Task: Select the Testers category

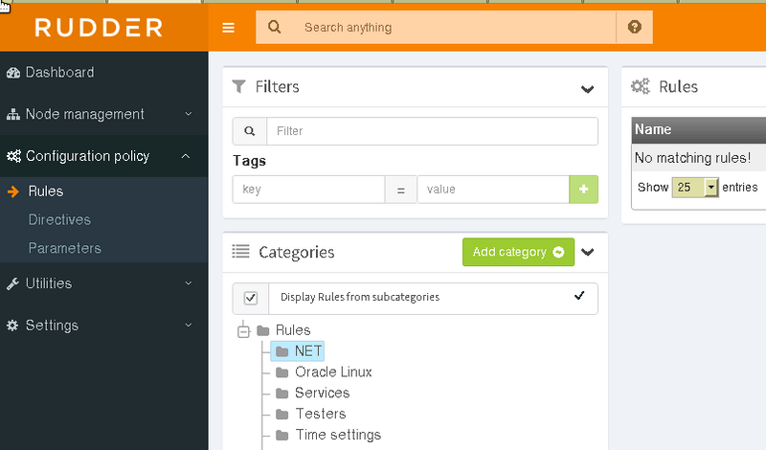Action: 321,414
